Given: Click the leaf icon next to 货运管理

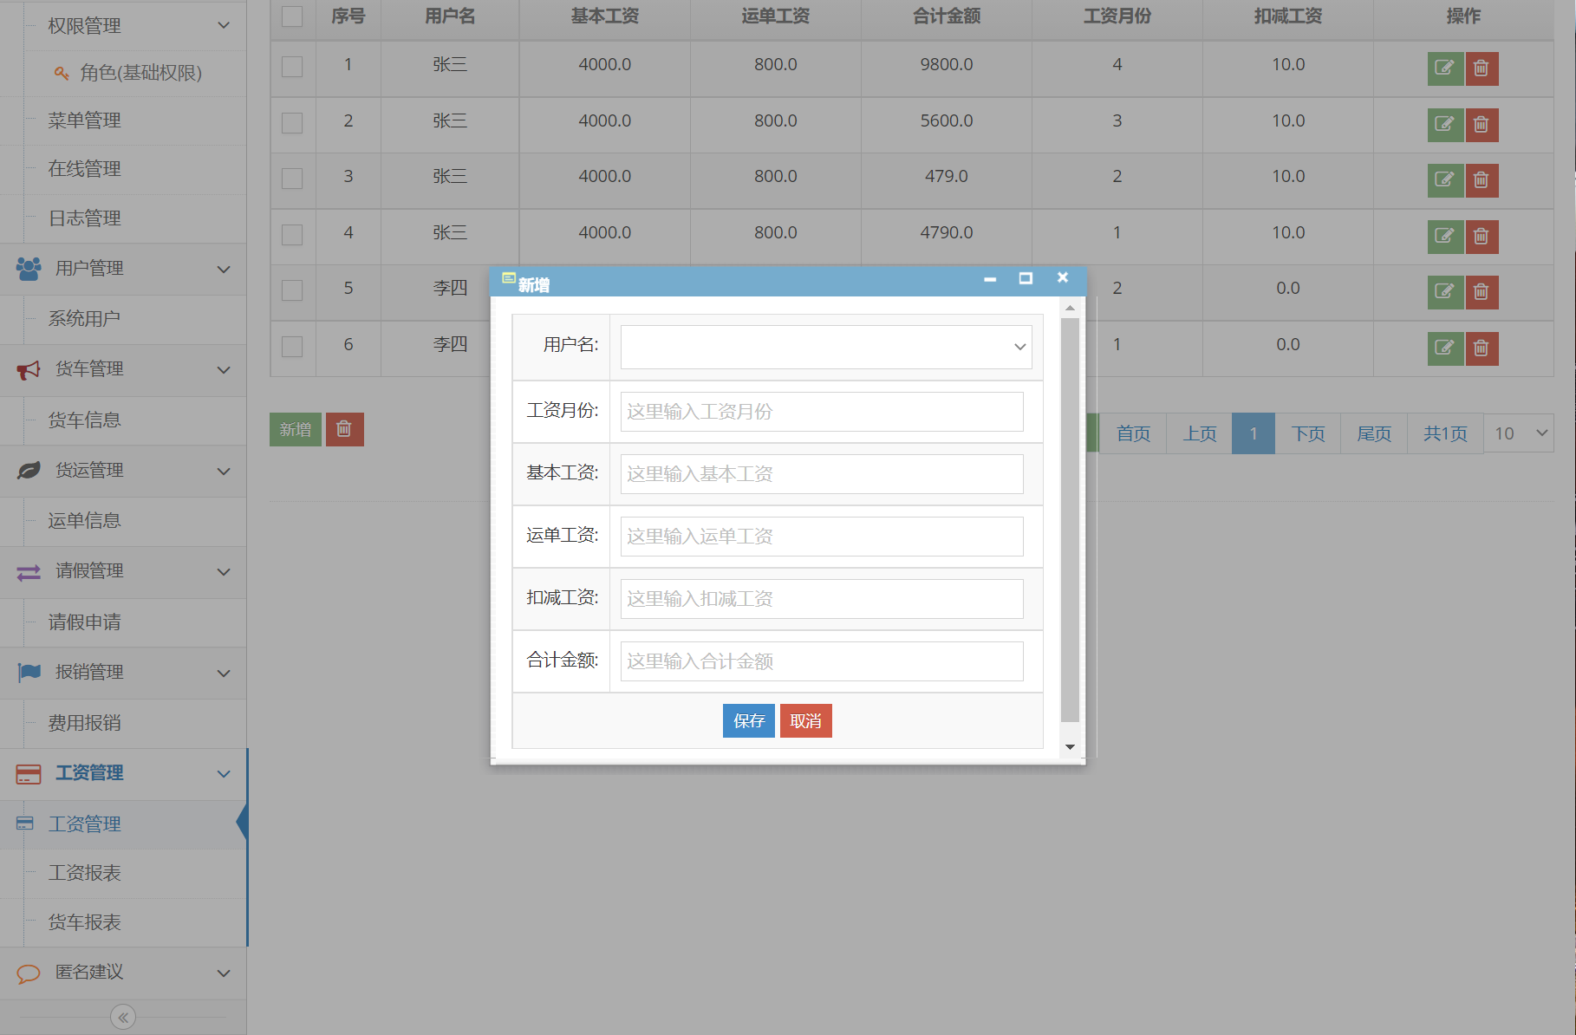Looking at the screenshot, I should (x=27, y=470).
